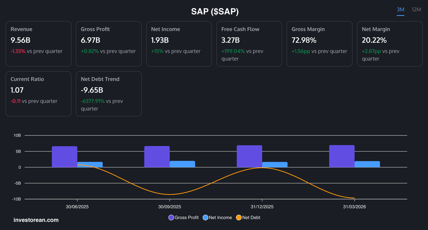
Task: Click the 20.22% net margin value
Action: point(374,40)
